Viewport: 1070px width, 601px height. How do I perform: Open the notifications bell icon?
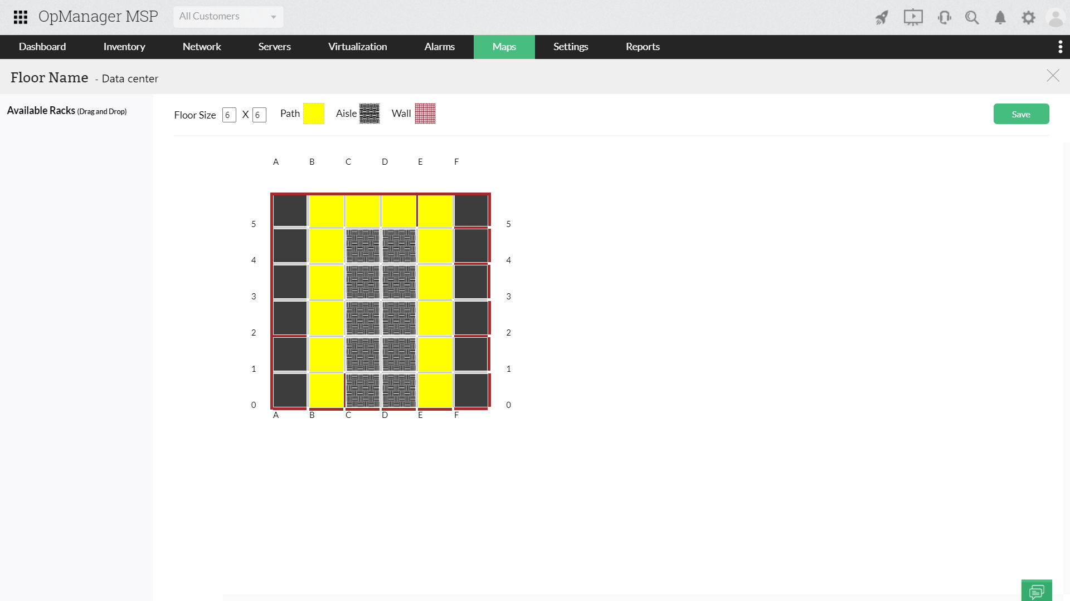(x=1000, y=17)
